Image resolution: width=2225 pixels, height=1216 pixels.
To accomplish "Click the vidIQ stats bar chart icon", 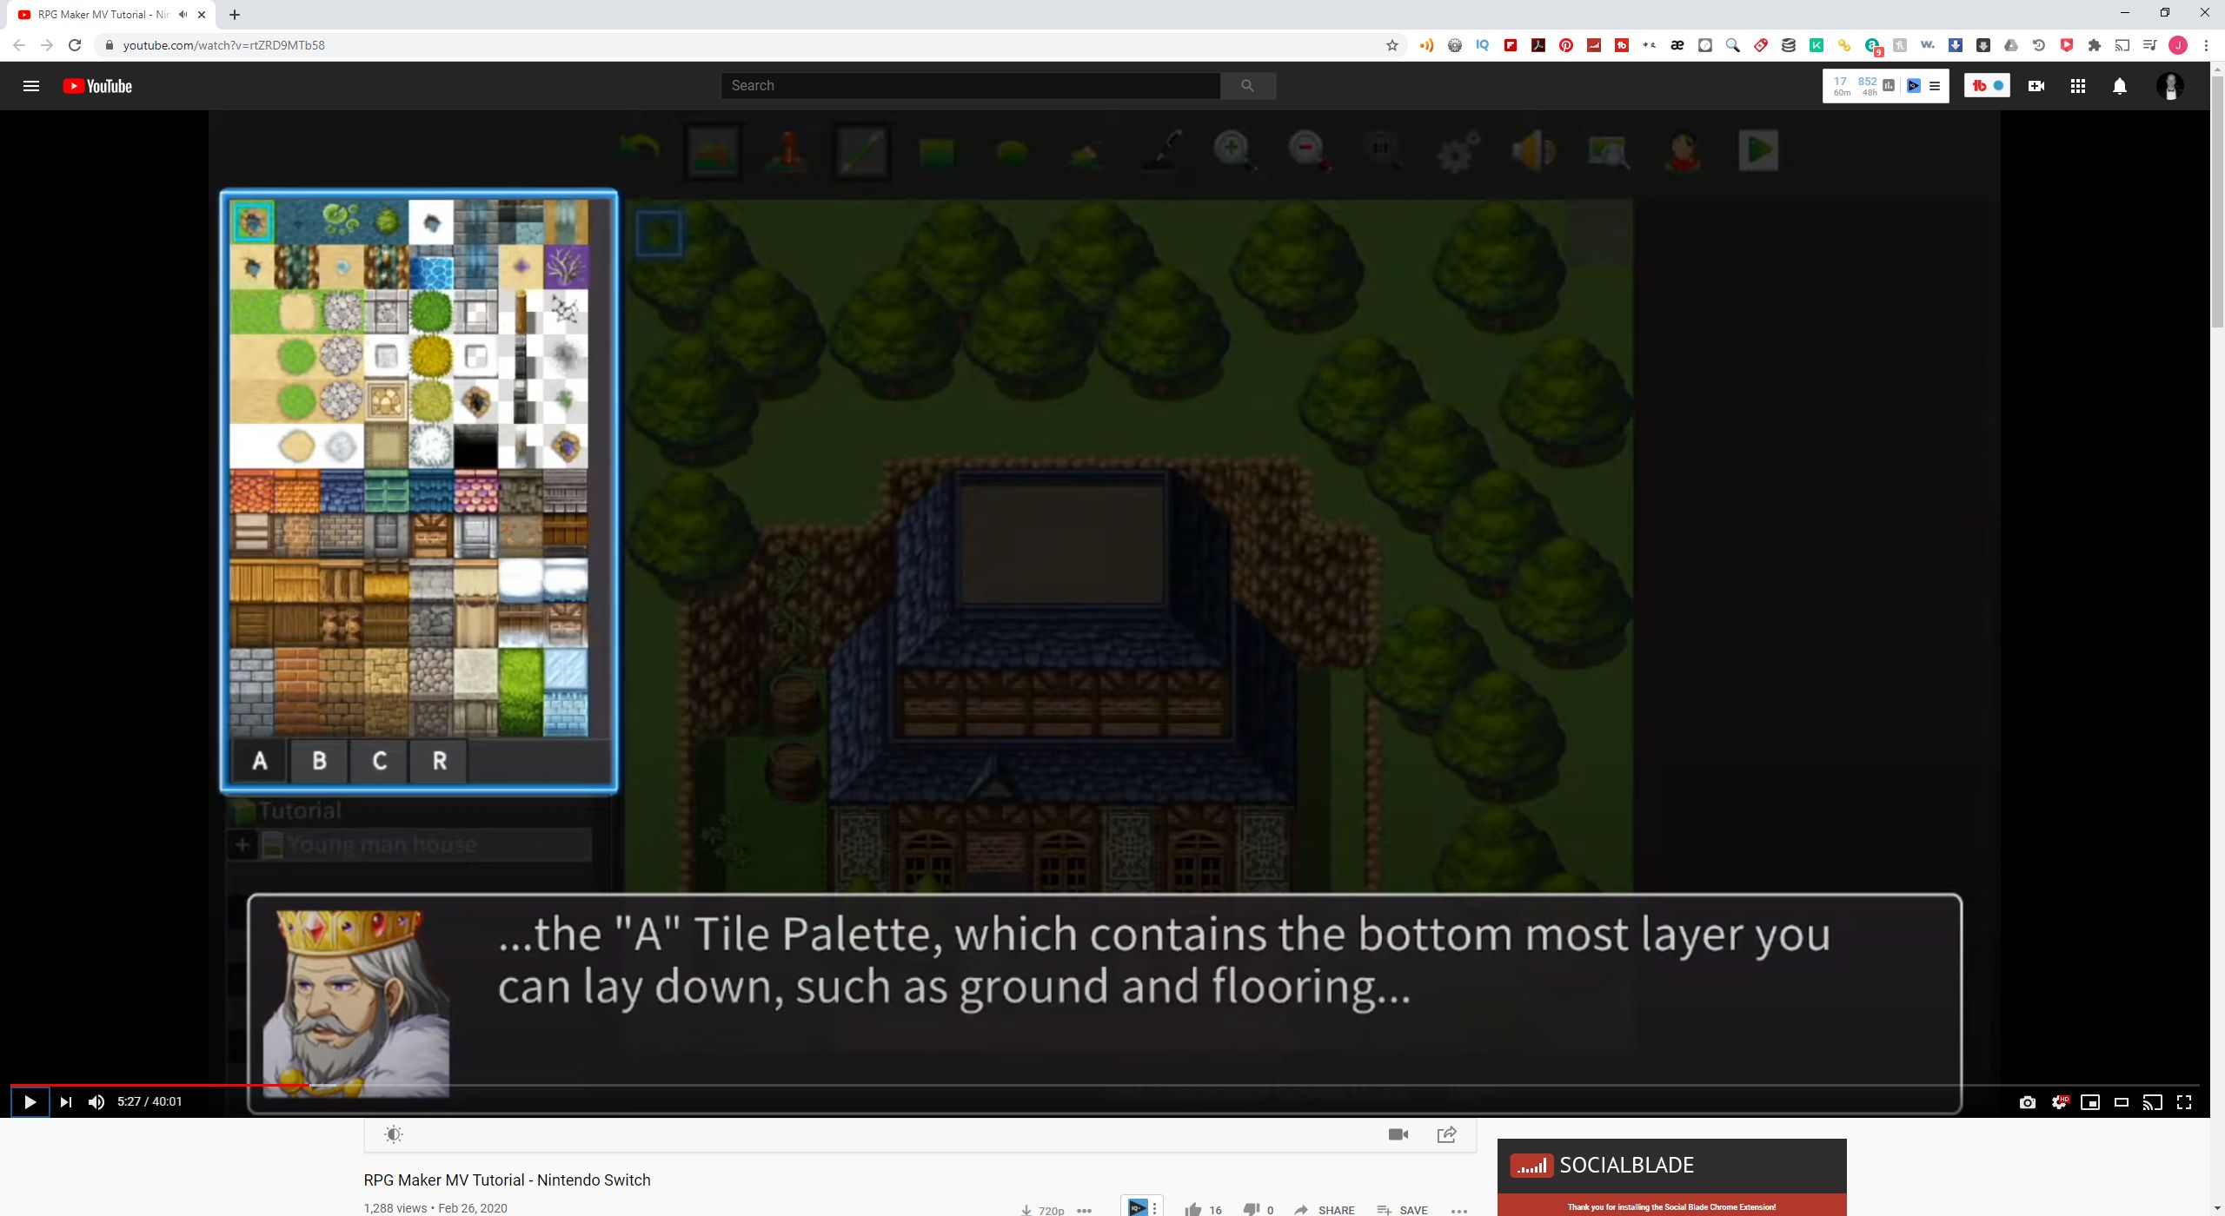I will click(1889, 85).
